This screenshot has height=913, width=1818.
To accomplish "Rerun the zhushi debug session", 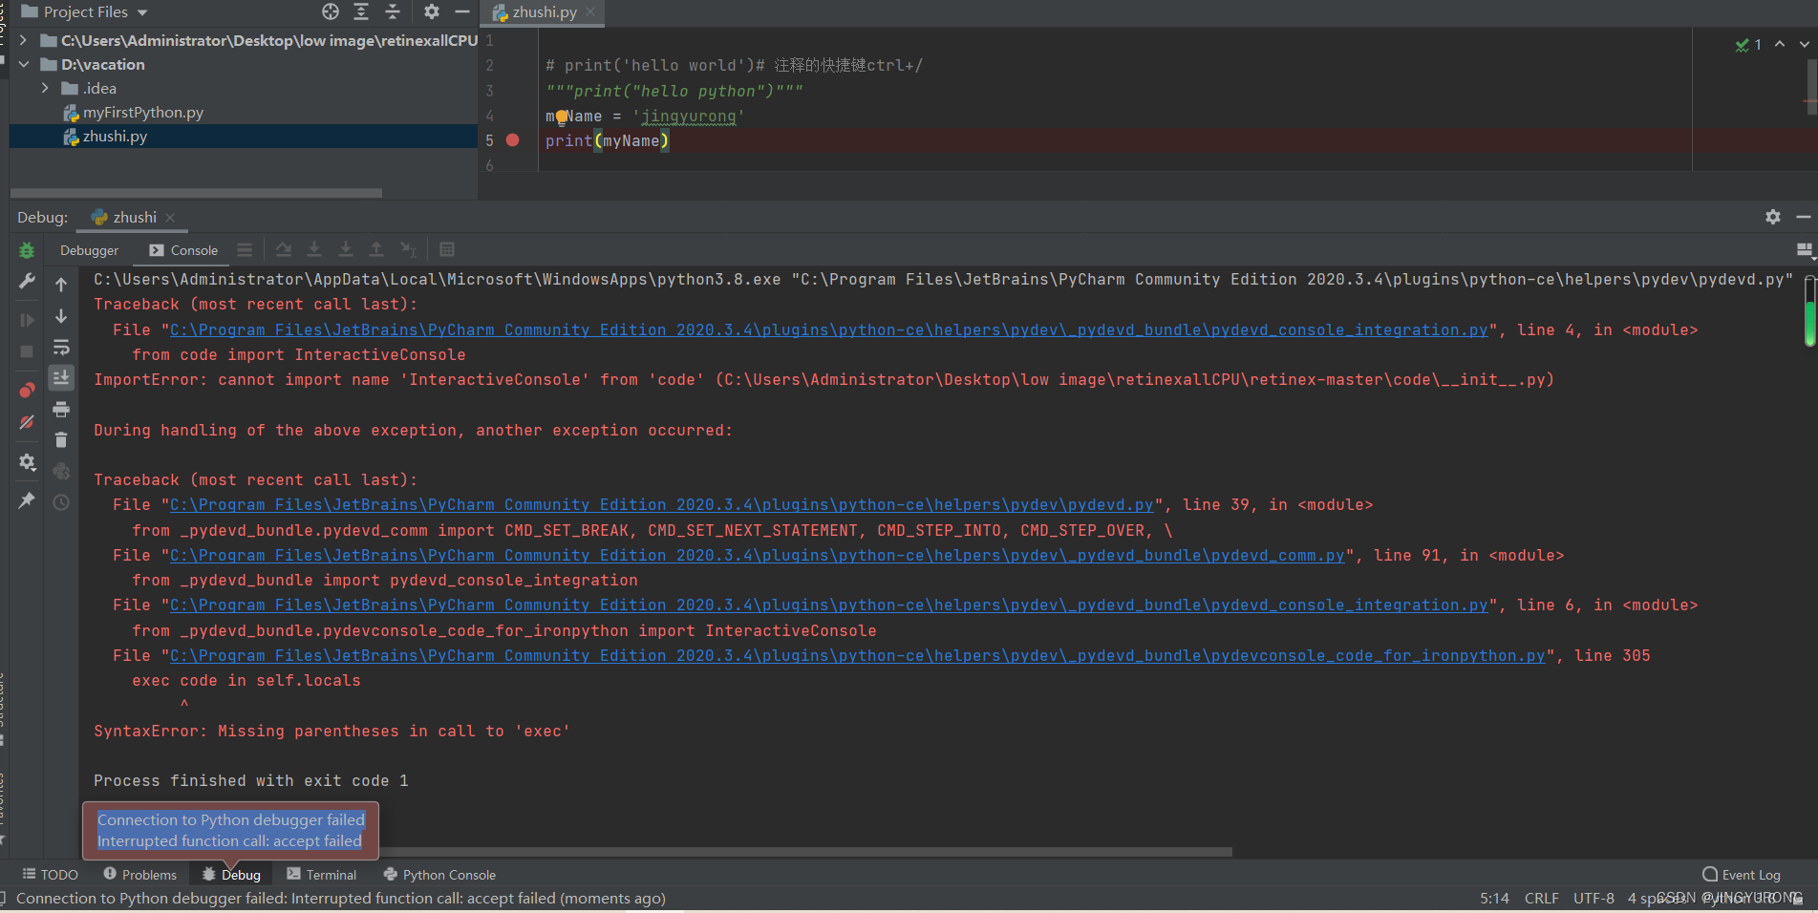I will click(x=27, y=250).
